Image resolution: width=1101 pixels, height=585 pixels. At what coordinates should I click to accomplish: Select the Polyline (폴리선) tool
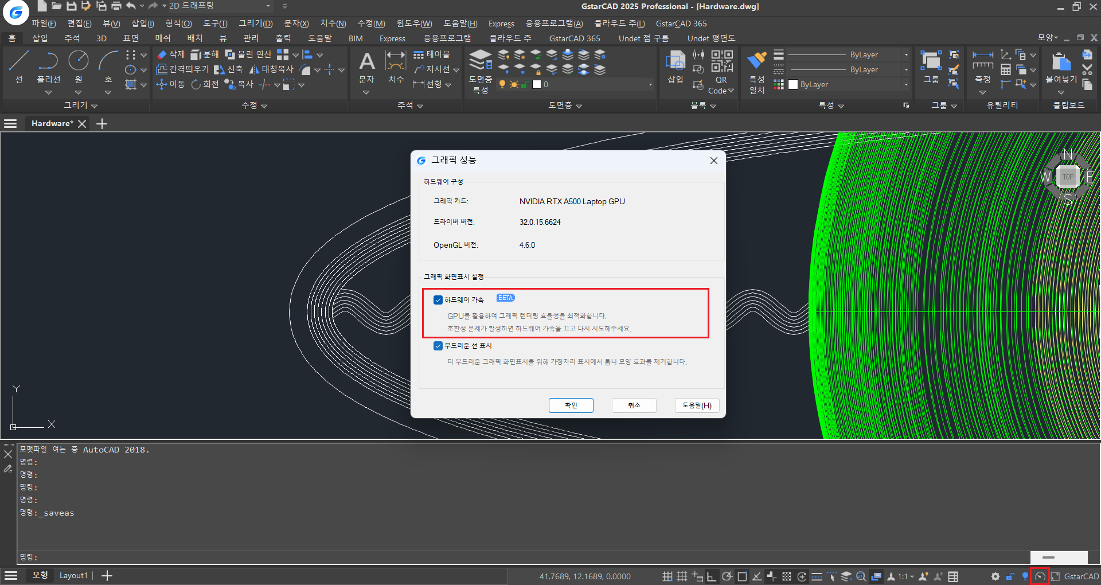48,67
